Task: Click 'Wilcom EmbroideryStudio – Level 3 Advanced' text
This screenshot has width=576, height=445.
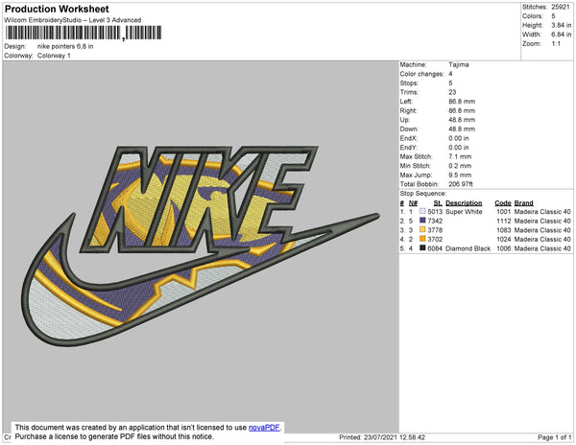Action: [x=73, y=20]
